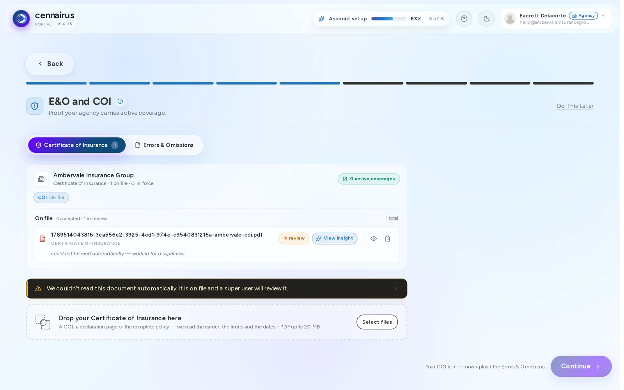
Task: Click the cennairus logo icon
Action: click(21, 19)
